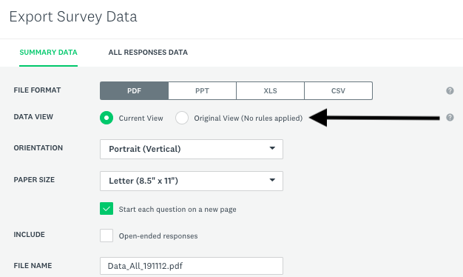Switch to the Summary Data tab
The image size is (463, 277).
tap(48, 53)
